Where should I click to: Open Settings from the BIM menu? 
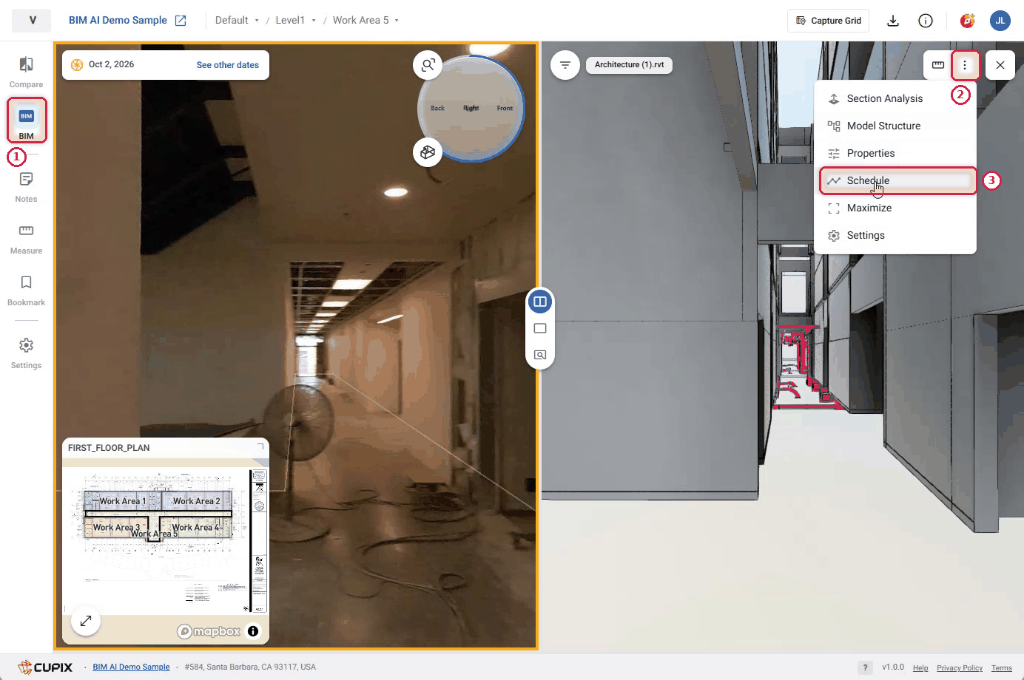895,235
